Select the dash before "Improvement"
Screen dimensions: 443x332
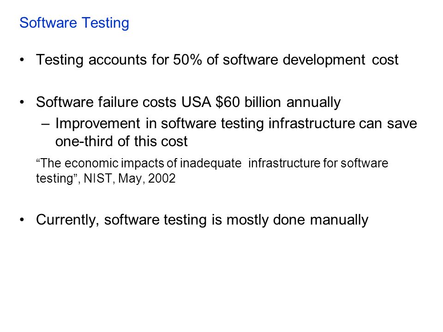pos(45,124)
